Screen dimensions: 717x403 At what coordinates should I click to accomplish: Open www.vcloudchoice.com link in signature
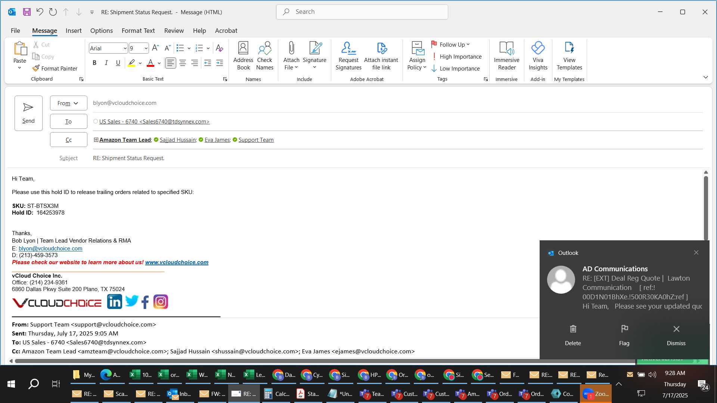click(177, 262)
